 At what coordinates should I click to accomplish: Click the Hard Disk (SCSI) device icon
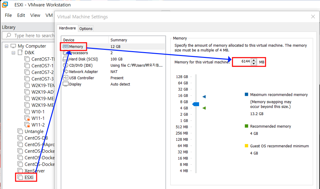coord(65,59)
